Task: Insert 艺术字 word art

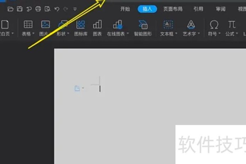Action: click(191, 25)
